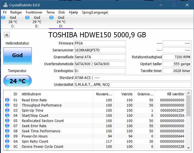
Task: Click the Reallocated Sectors Count status orb
Action: [x=7, y=121]
